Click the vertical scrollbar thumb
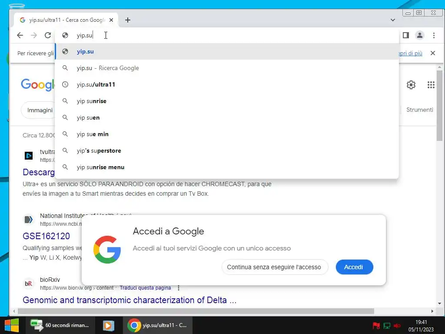 point(439,105)
